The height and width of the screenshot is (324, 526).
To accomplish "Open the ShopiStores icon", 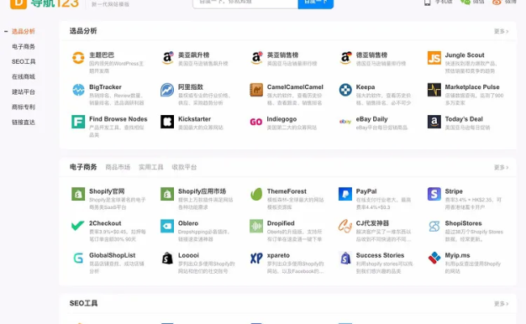I will click(434, 226).
